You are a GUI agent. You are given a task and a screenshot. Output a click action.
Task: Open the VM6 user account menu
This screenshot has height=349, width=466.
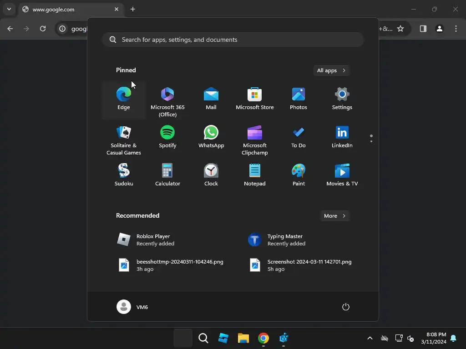click(132, 307)
